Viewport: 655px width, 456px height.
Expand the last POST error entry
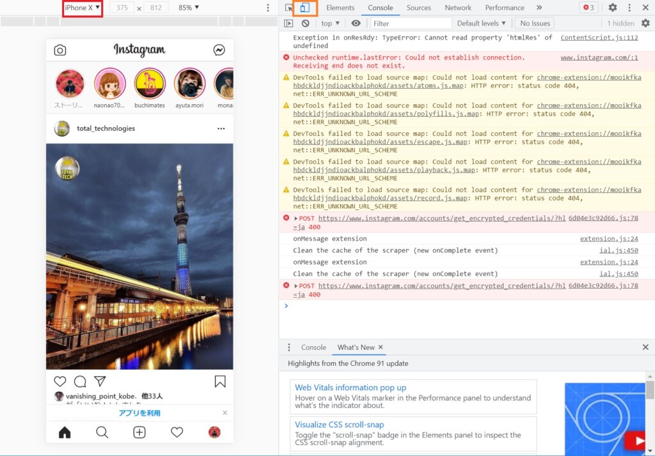coord(296,285)
